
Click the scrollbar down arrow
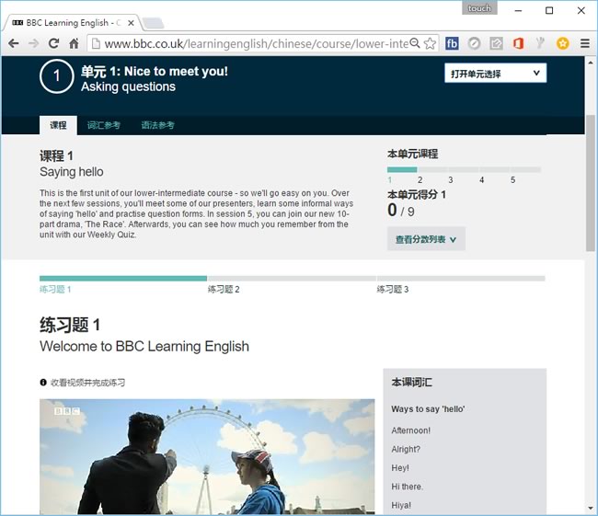[591, 508]
